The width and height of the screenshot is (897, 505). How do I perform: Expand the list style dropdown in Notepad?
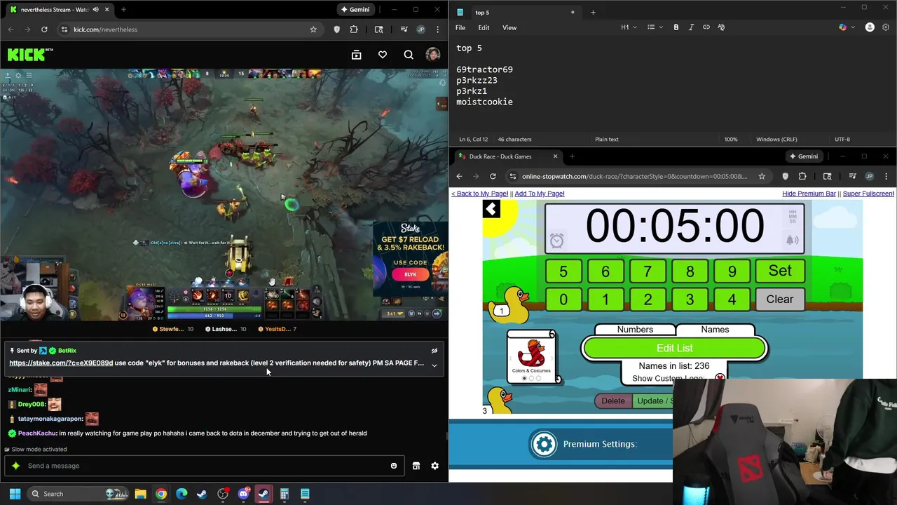[655, 27]
